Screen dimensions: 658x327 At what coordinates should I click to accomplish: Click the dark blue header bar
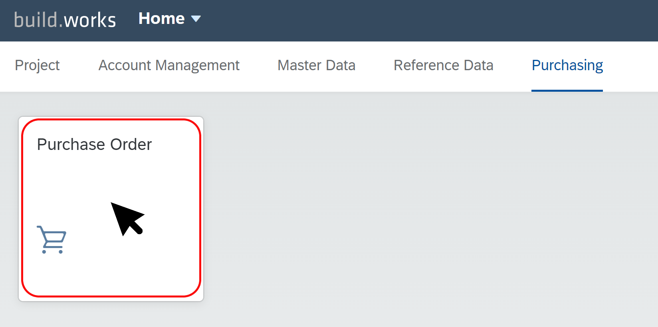(x=399, y=21)
